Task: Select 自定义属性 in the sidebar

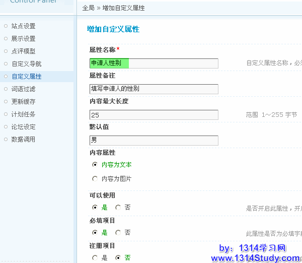Action: coord(26,77)
